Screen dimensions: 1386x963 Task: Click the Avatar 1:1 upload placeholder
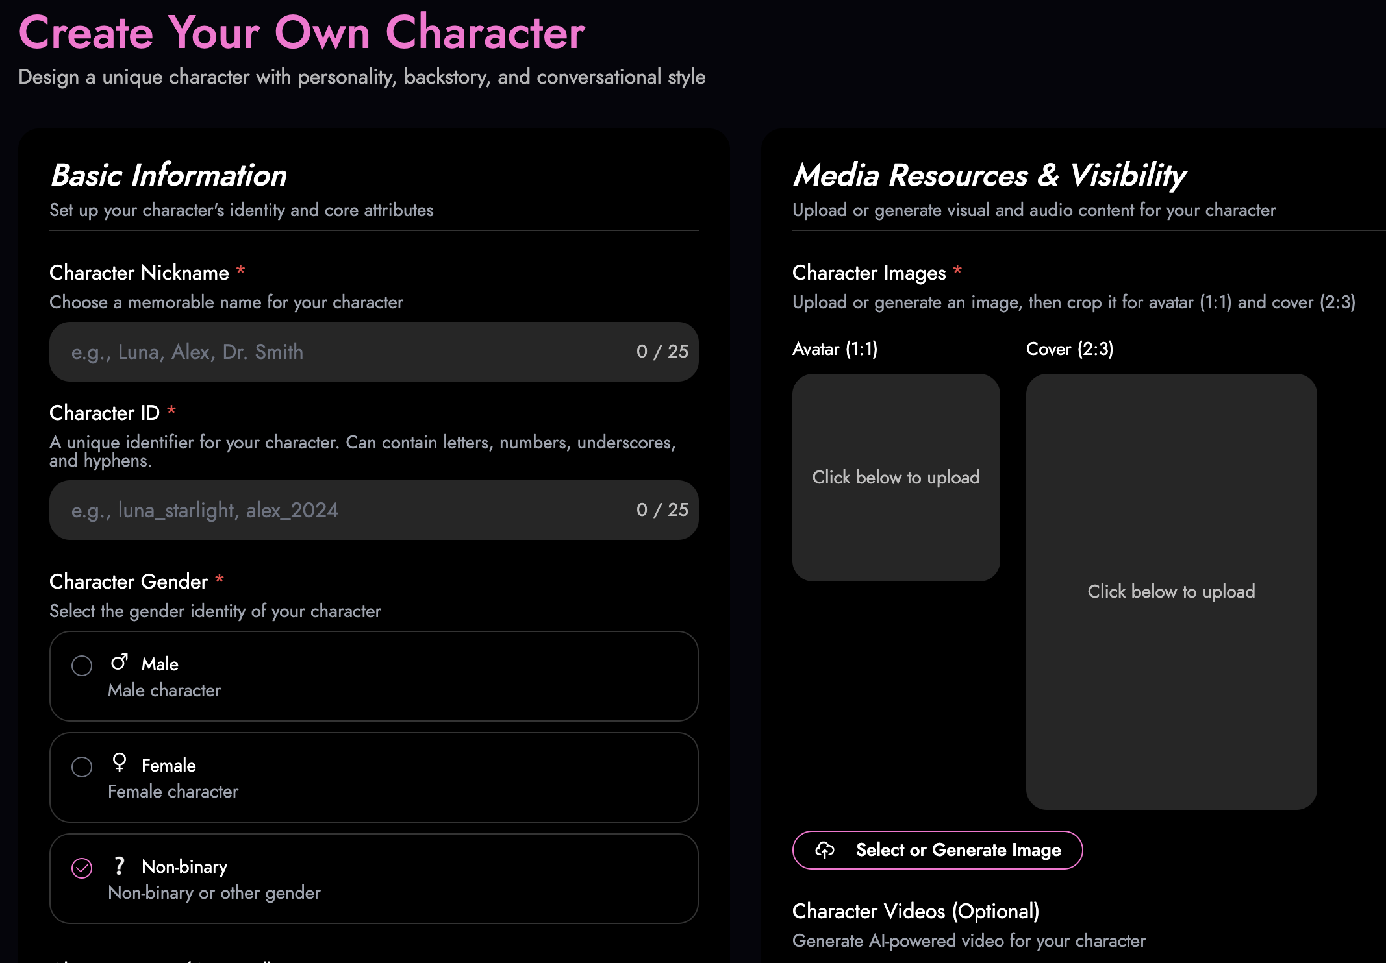click(x=896, y=477)
